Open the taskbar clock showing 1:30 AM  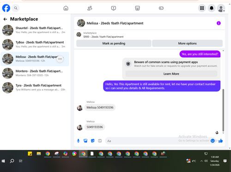point(215,161)
